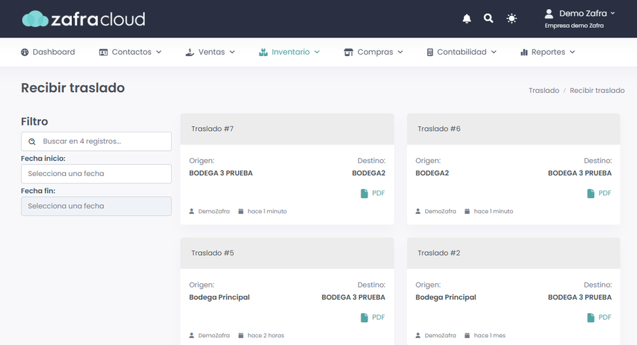Expand the Contabilidad chevron

(x=494, y=52)
